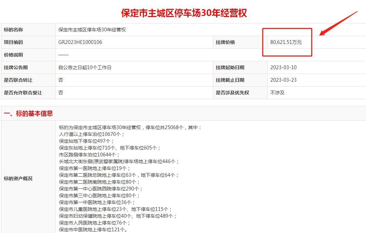Click the 标的名称 row label
Screen dimensions: 366x233
tap(15, 30)
